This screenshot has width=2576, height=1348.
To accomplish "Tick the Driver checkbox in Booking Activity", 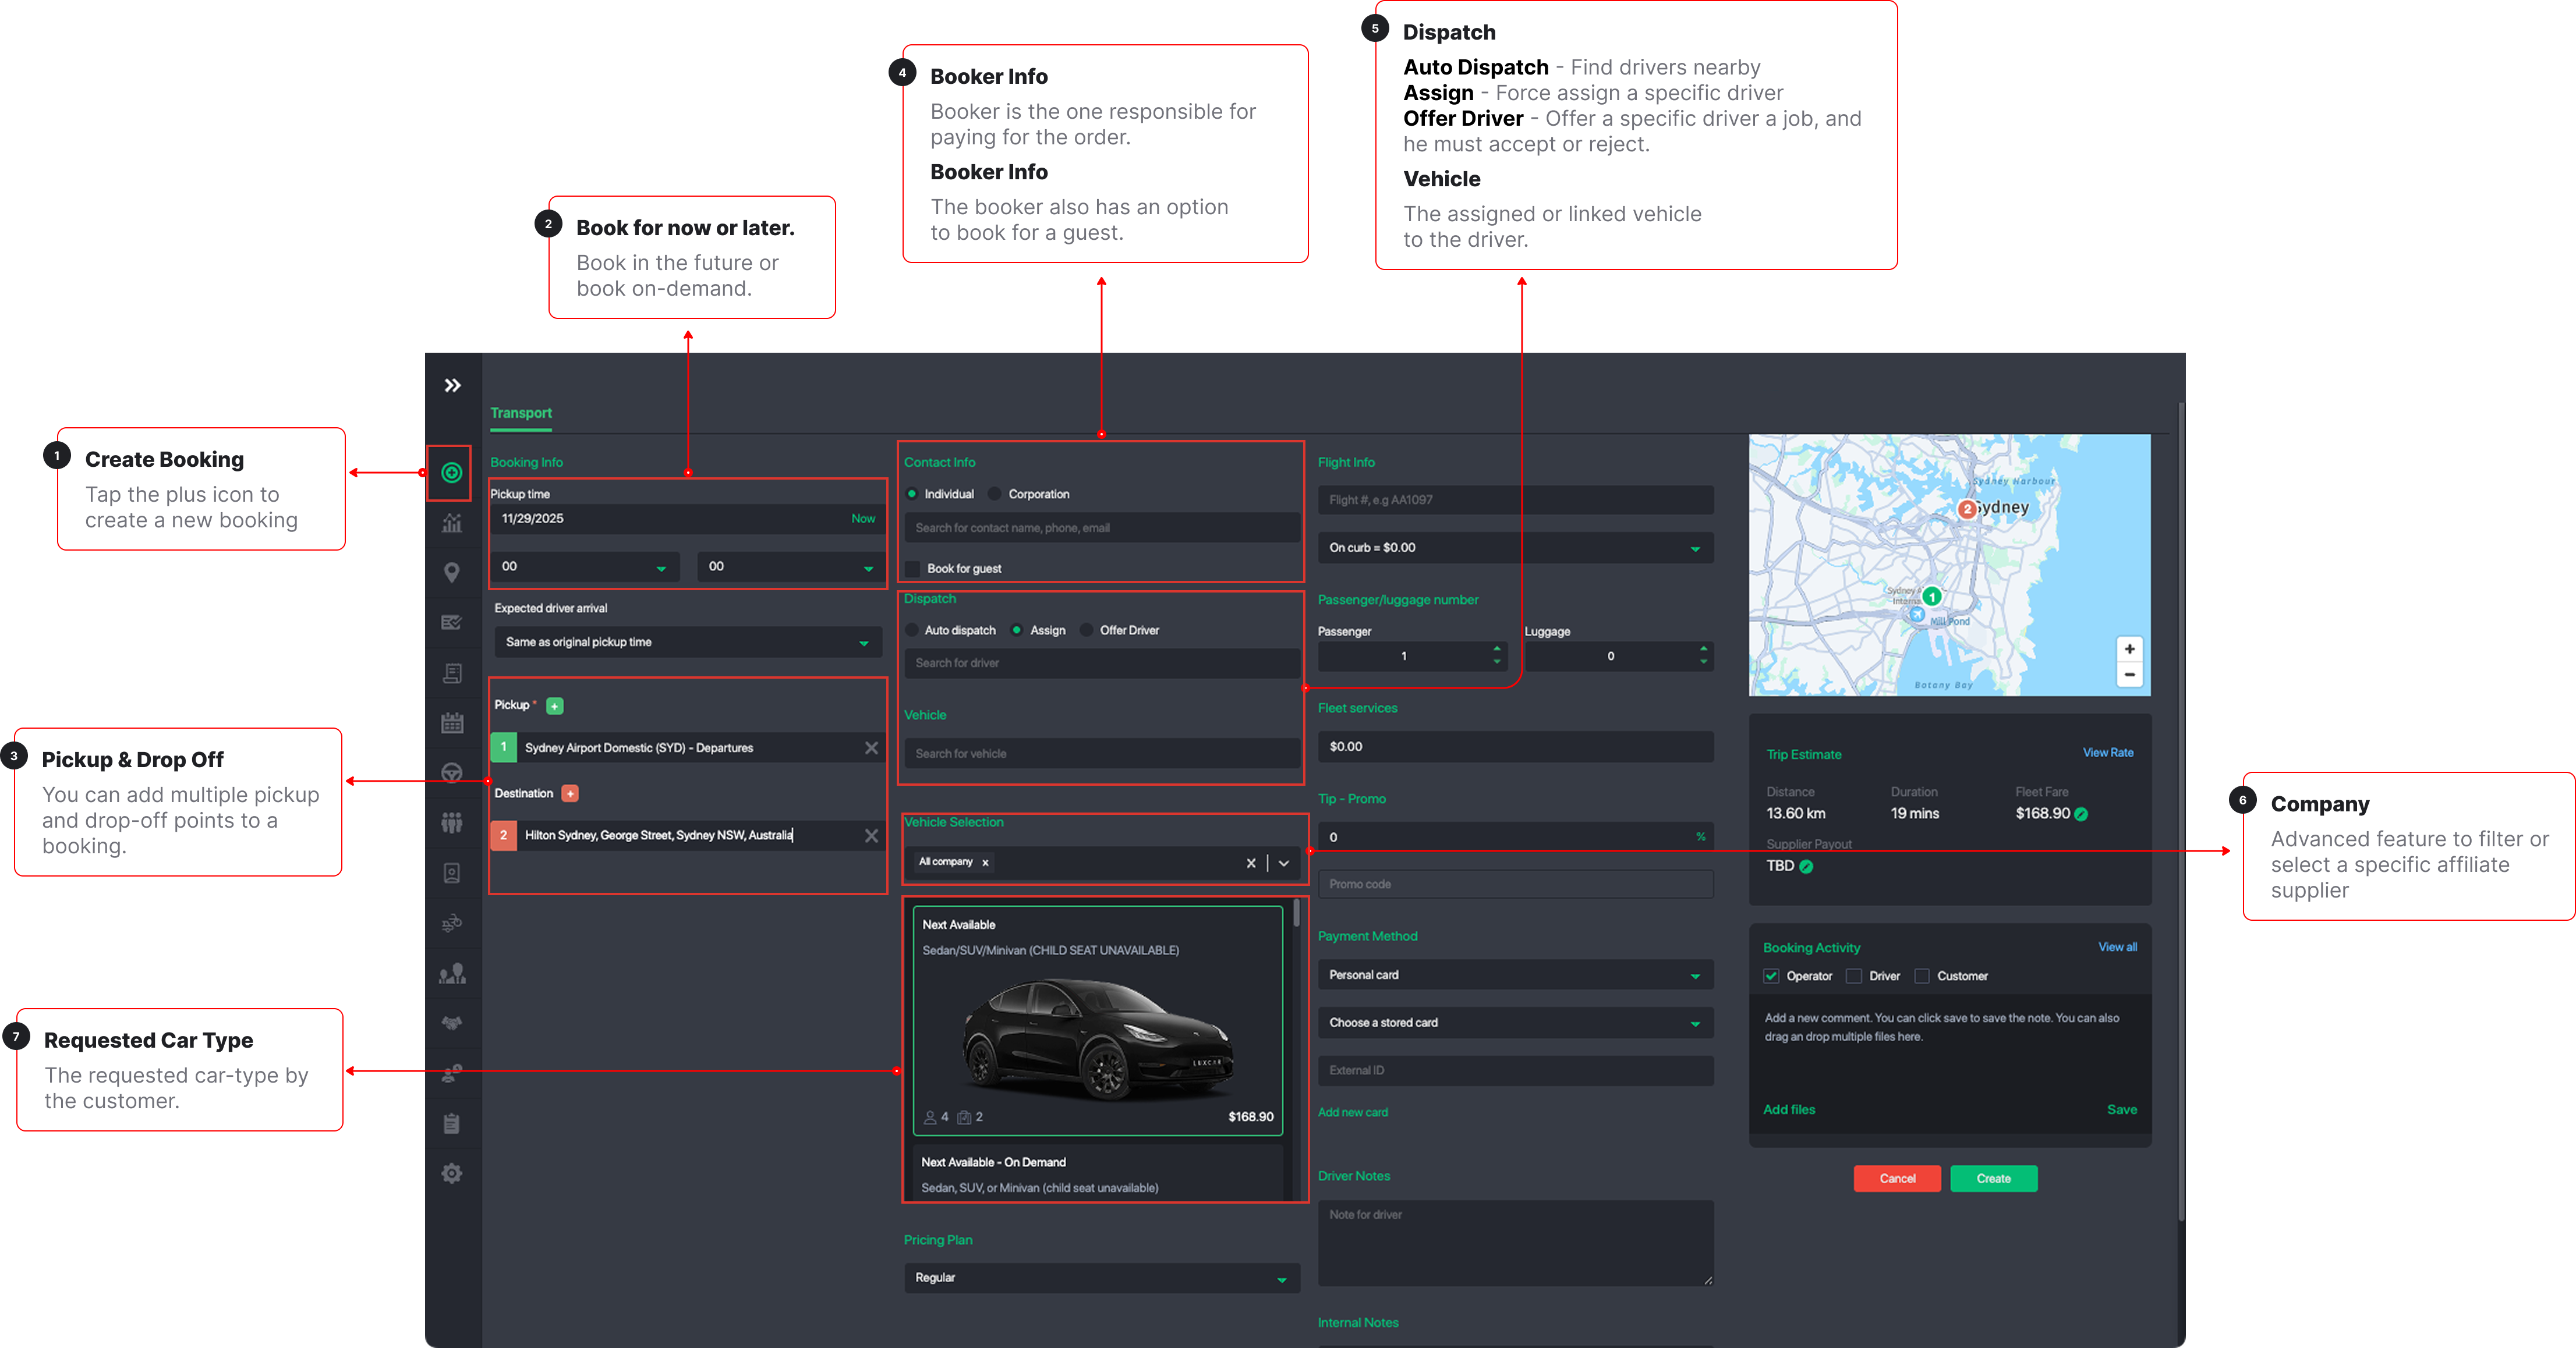I will pyautogui.click(x=1854, y=976).
